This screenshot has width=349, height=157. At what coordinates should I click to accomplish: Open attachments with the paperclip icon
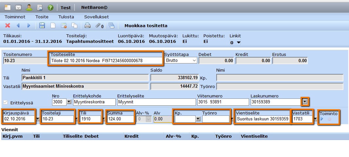point(98,26)
